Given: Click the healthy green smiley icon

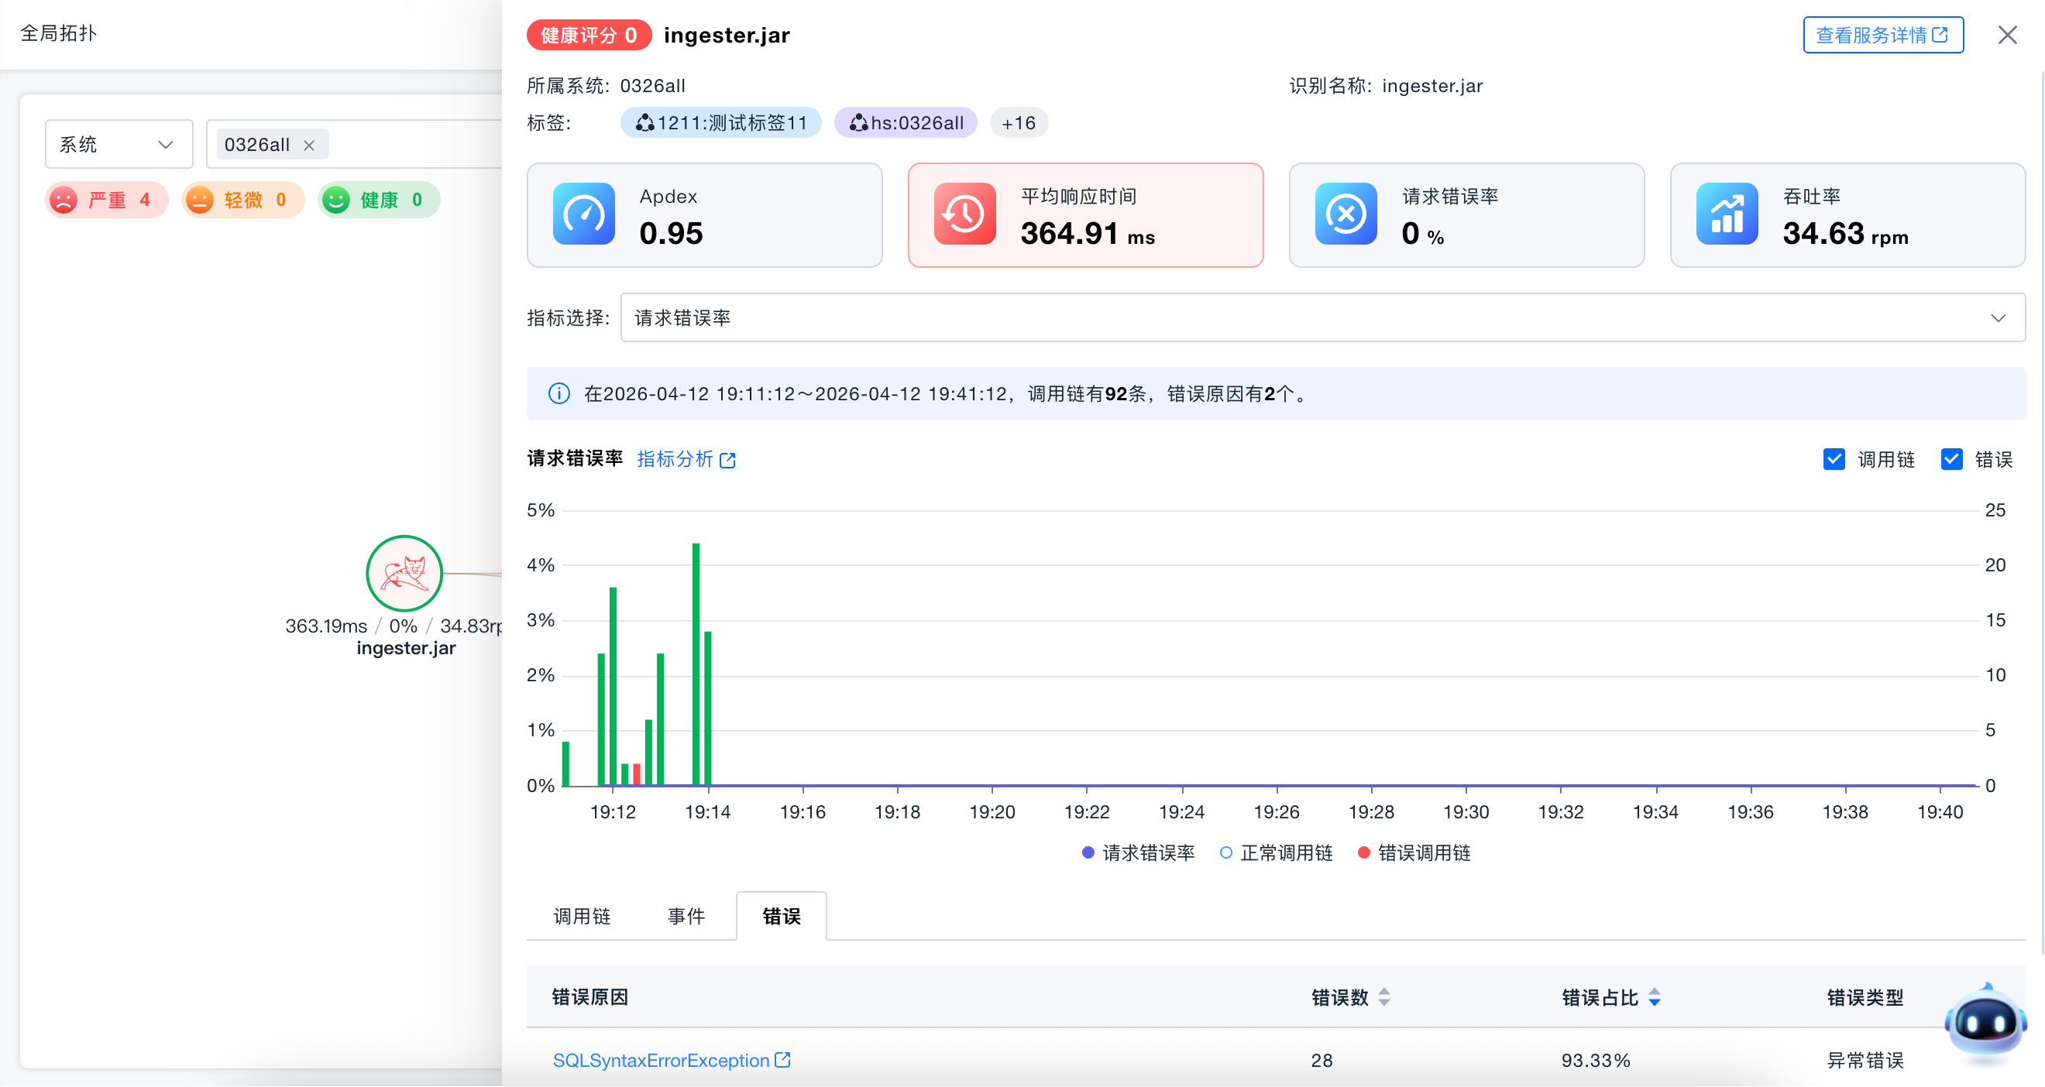Looking at the screenshot, I should click(x=337, y=200).
